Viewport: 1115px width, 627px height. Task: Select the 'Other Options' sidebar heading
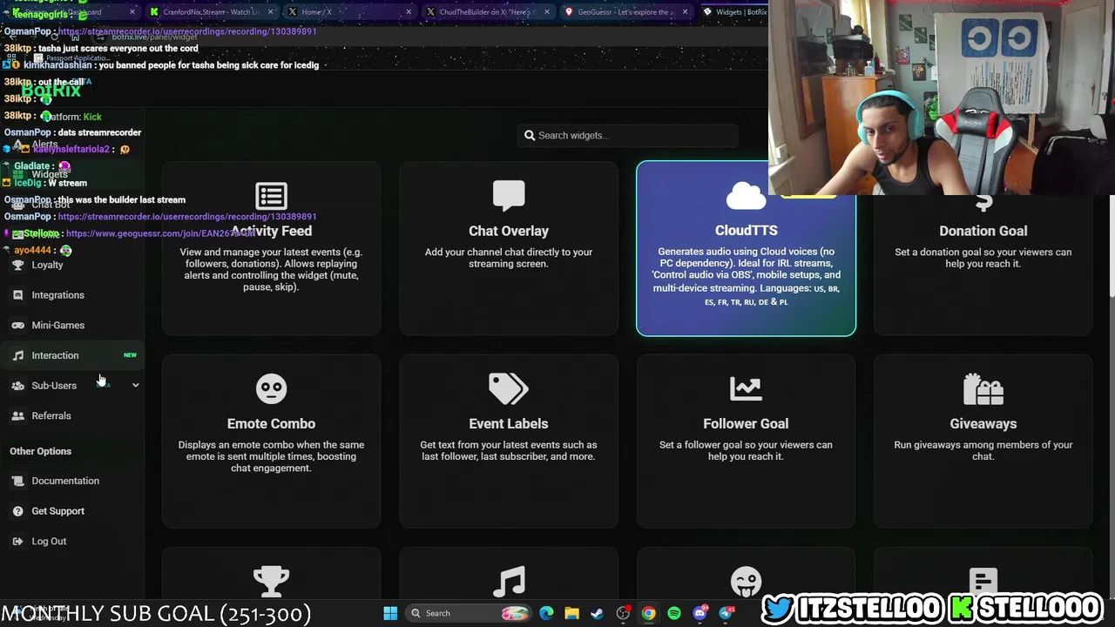tap(40, 451)
